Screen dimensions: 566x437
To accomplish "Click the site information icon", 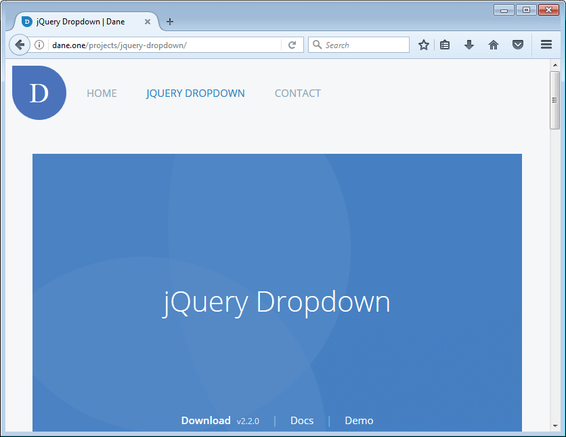I will point(39,45).
